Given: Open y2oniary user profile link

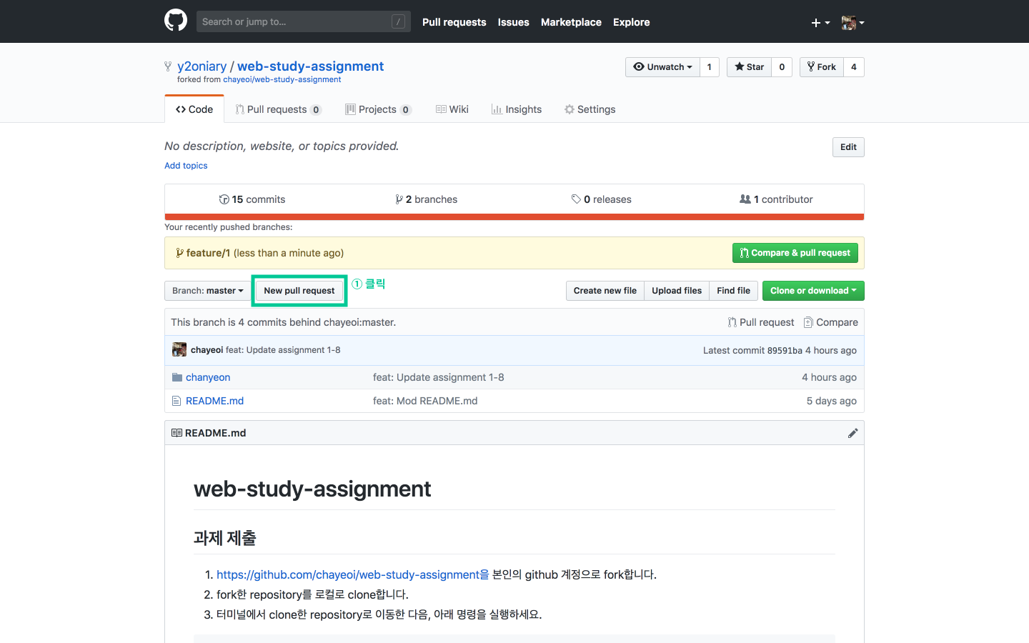Looking at the screenshot, I should [x=202, y=66].
